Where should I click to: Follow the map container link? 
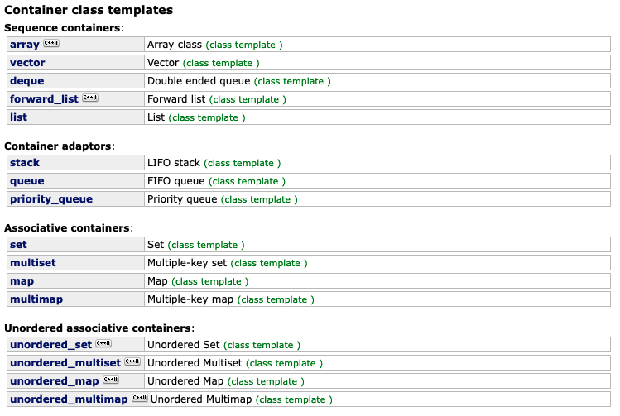coord(22,282)
